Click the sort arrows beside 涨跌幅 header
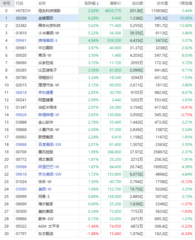 [98, 3]
